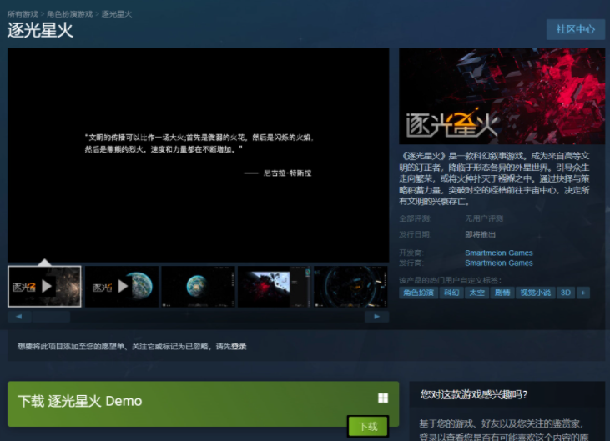The width and height of the screenshot is (610, 441).
Task: Play the first trailer video thumbnail
Action: [45, 287]
